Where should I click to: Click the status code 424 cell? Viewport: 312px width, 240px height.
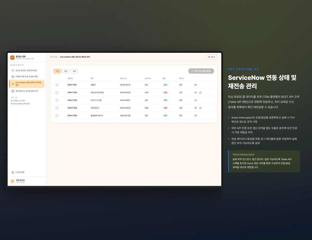point(146,93)
